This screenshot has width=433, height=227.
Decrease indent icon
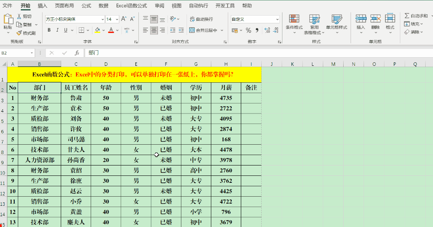pos(173,30)
